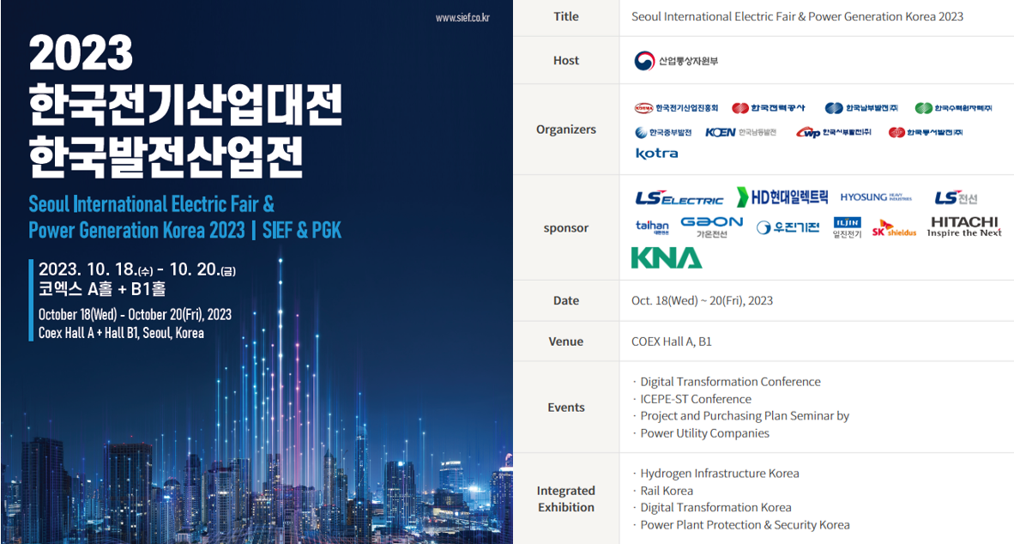
Task: Click 'Power Plant Protection & Security Korea' item
Action: 745,525
